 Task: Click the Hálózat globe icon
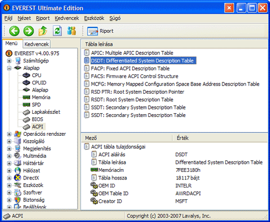point(18,170)
